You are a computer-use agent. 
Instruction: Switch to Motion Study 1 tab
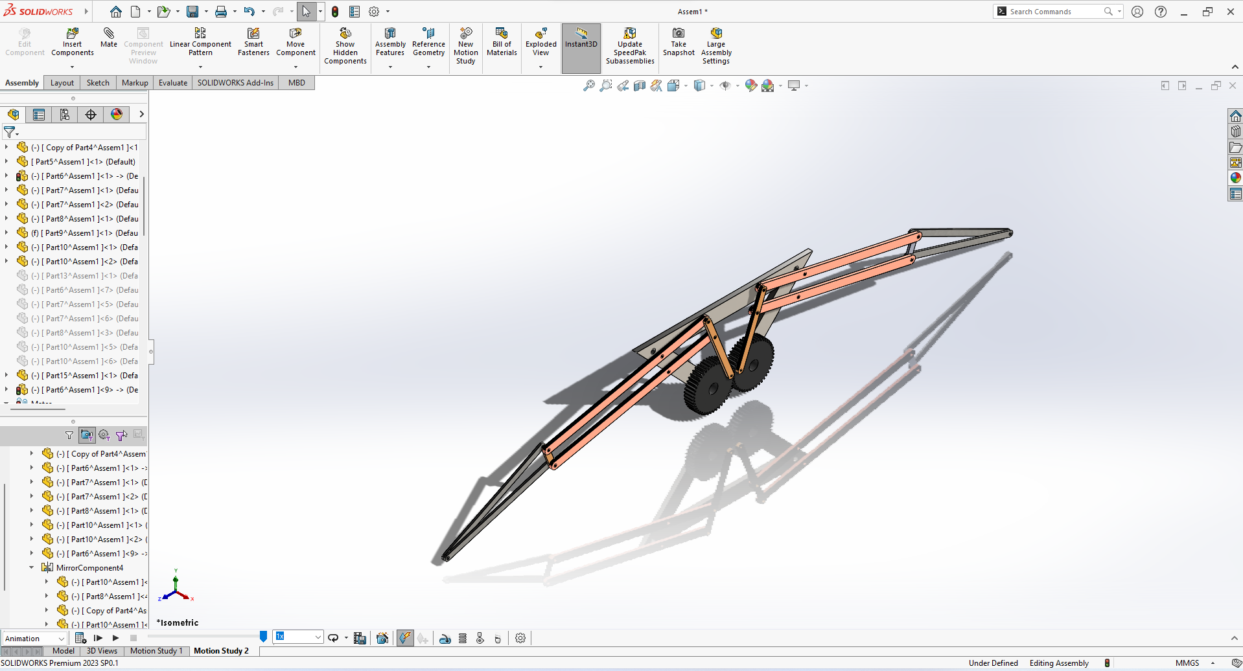156,651
